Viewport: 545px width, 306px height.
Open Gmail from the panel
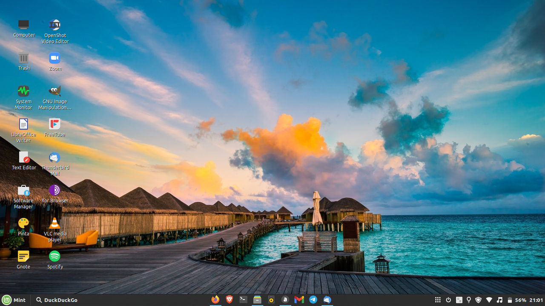tap(299, 300)
